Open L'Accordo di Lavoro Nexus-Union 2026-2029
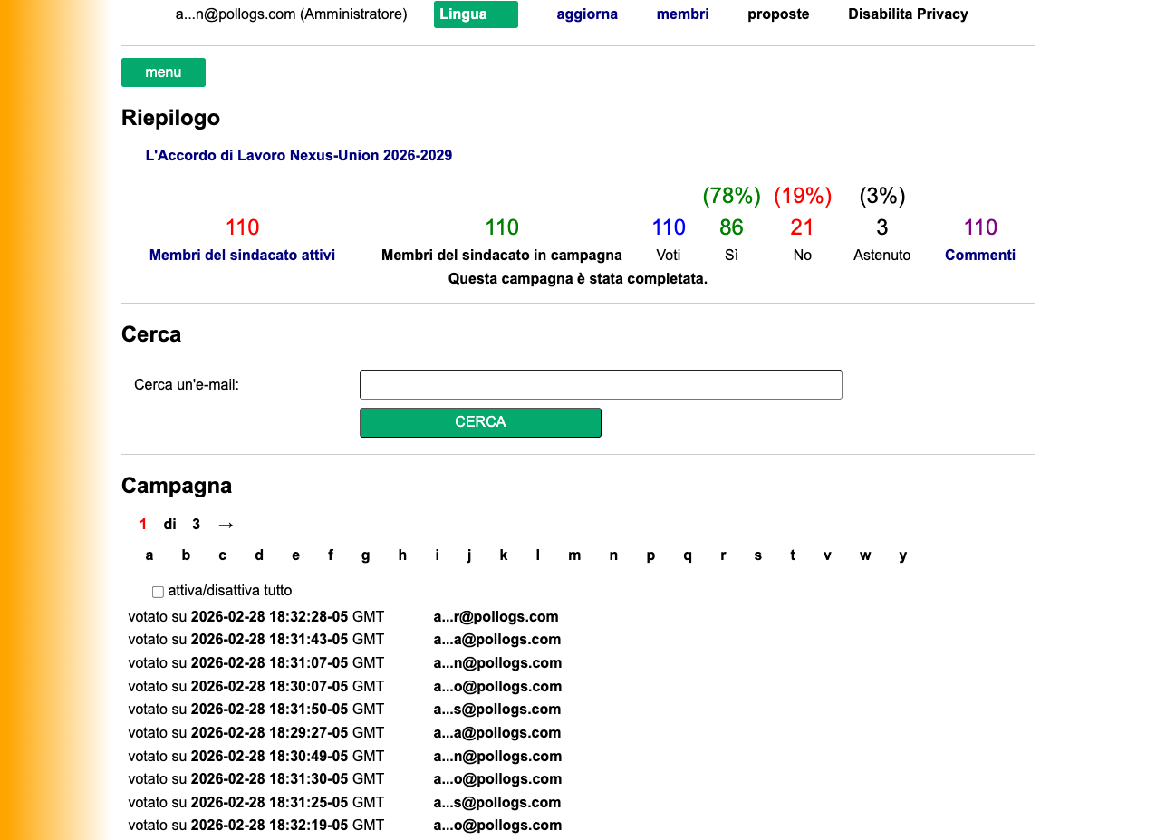 coord(299,155)
